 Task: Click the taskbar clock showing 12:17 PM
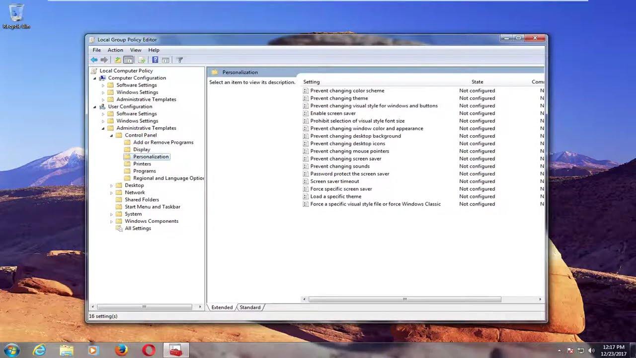click(614, 351)
